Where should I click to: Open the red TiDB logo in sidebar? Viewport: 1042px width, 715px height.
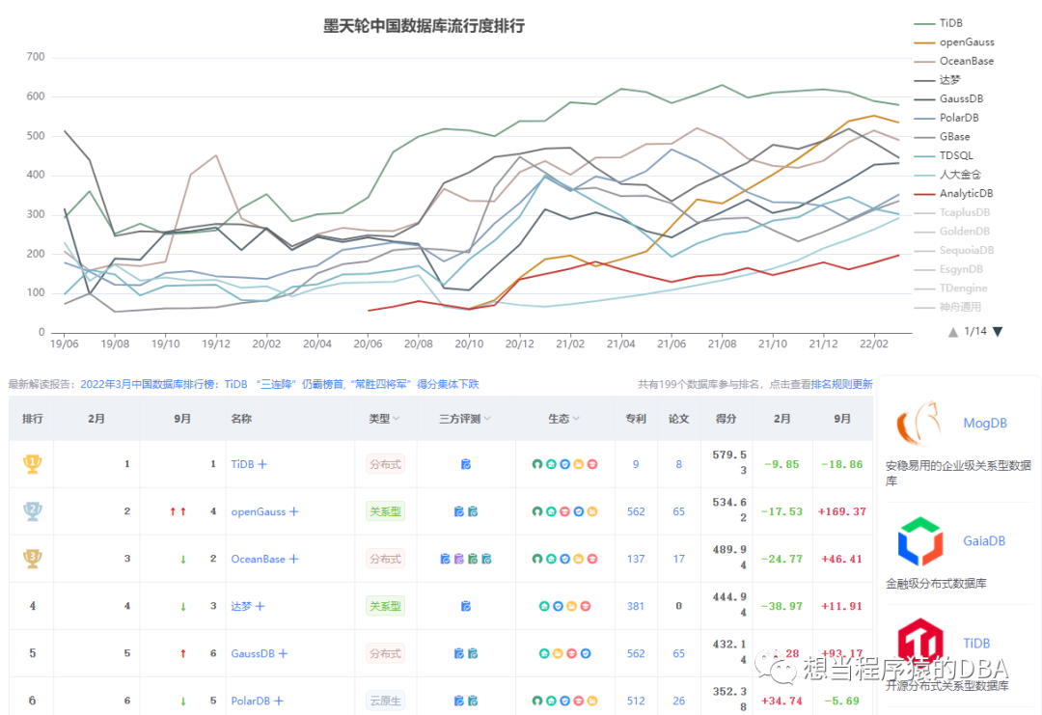pyautogui.click(x=920, y=642)
